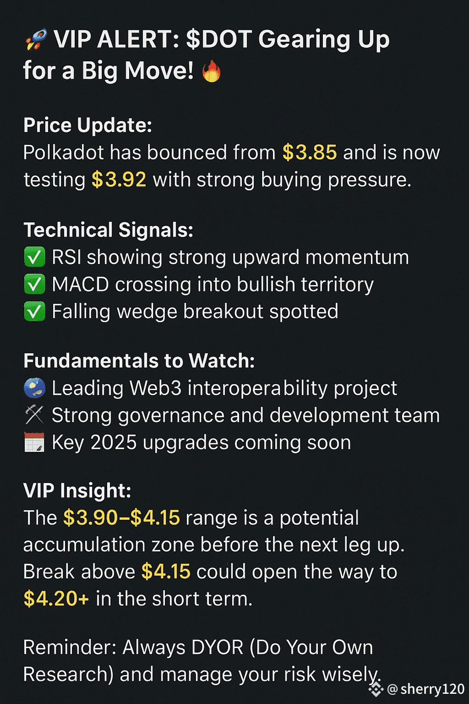
Task: Click the yellow $3.85 price
Action: [x=310, y=153]
